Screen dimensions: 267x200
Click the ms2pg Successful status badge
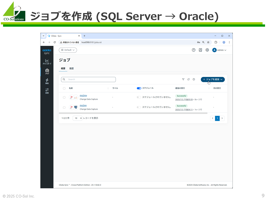(181, 106)
